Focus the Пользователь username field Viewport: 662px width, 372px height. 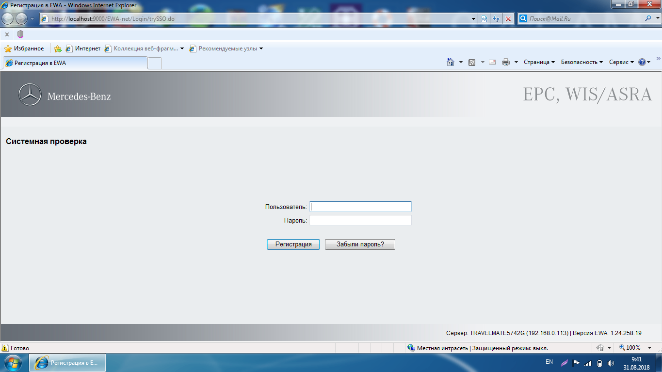(x=360, y=207)
